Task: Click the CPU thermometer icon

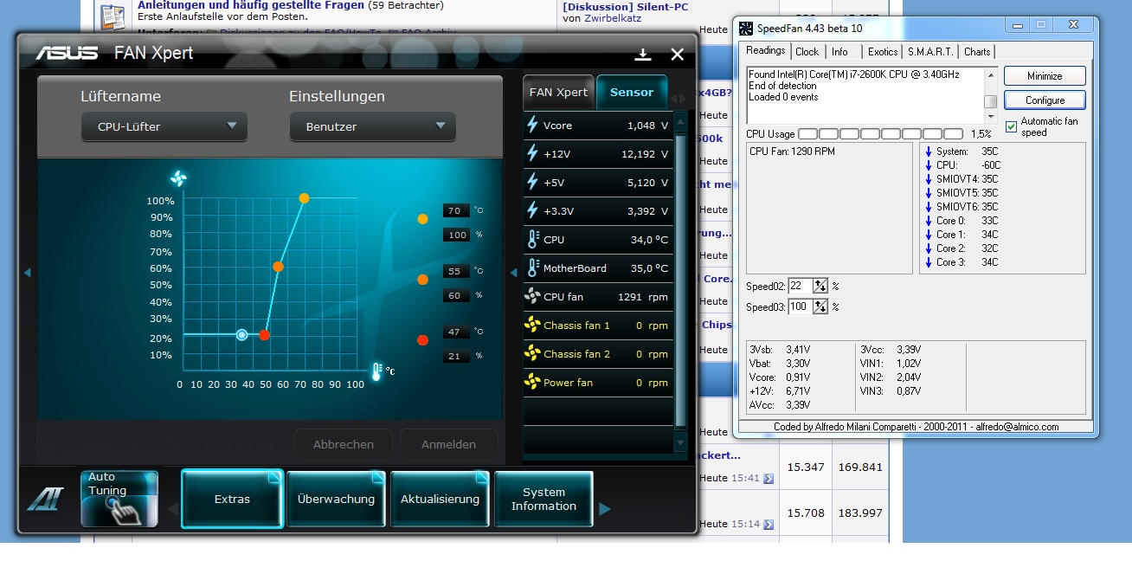Action: 532,240
